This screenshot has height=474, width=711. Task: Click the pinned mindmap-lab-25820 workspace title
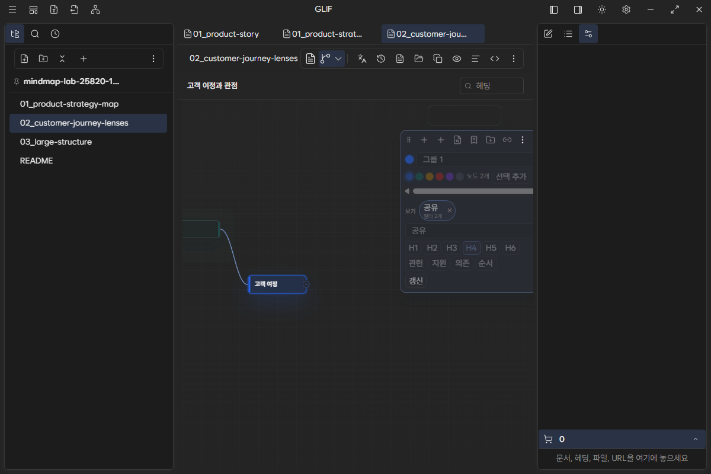[x=71, y=82]
